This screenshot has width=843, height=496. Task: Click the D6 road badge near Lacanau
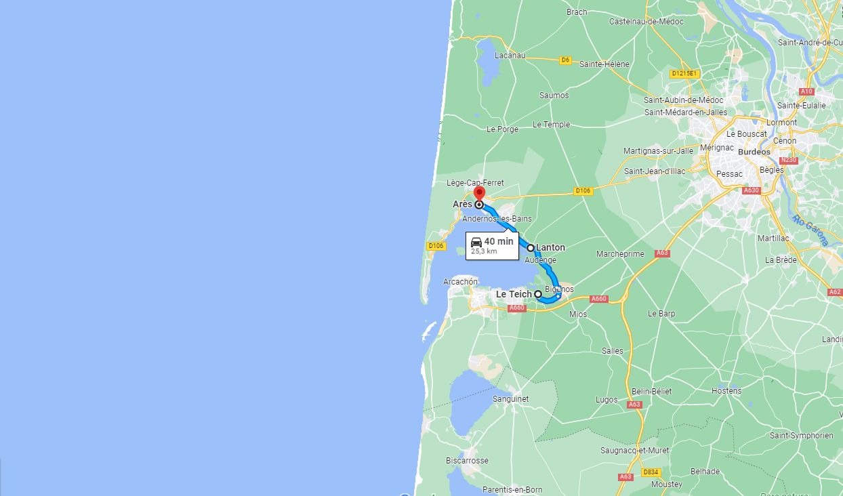565,60
